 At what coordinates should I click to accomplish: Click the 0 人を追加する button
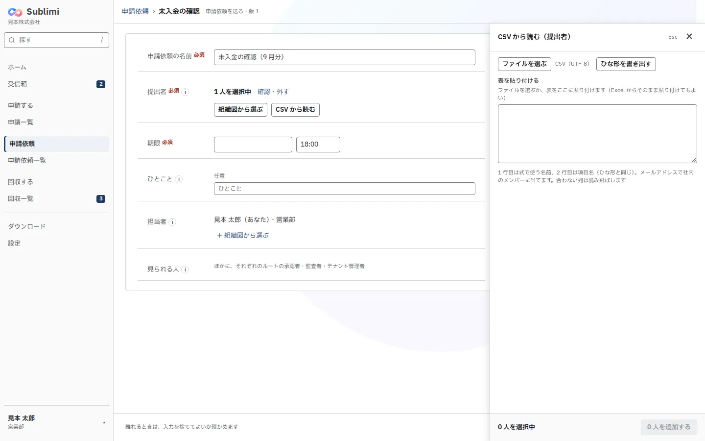tap(669, 427)
